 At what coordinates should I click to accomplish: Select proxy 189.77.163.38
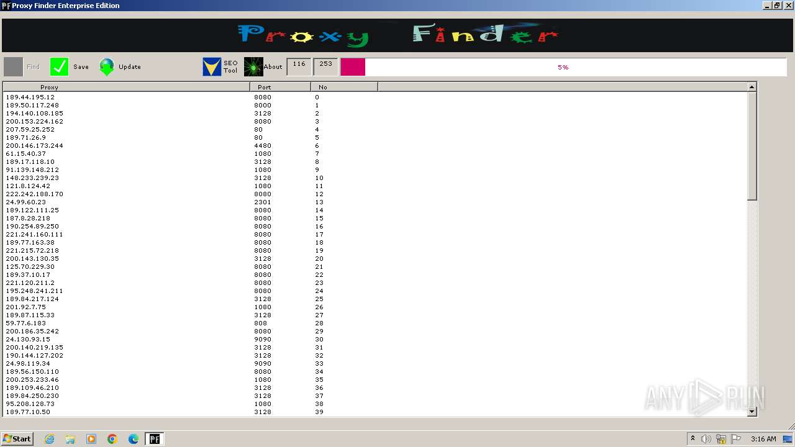tap(30, 243)
